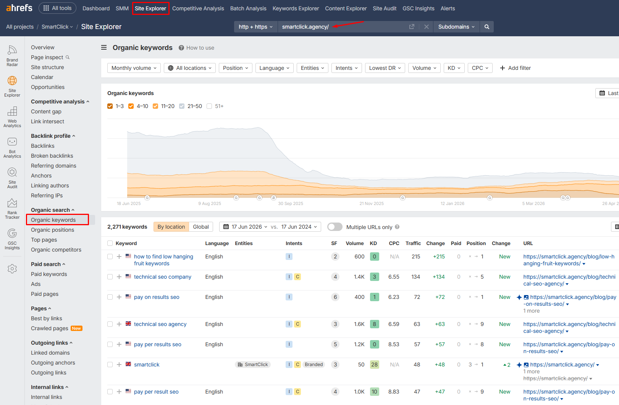Open the 17 Jun 2026 date dropdown

245,227
